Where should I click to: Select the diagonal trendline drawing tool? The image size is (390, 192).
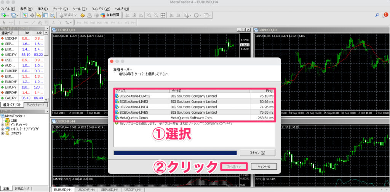coord(33,22)
